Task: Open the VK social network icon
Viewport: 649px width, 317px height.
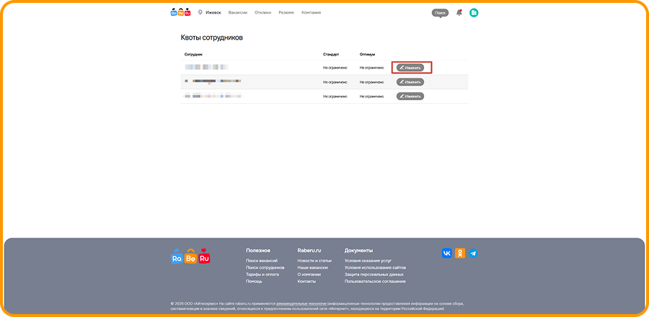Action: click(447, 253)
